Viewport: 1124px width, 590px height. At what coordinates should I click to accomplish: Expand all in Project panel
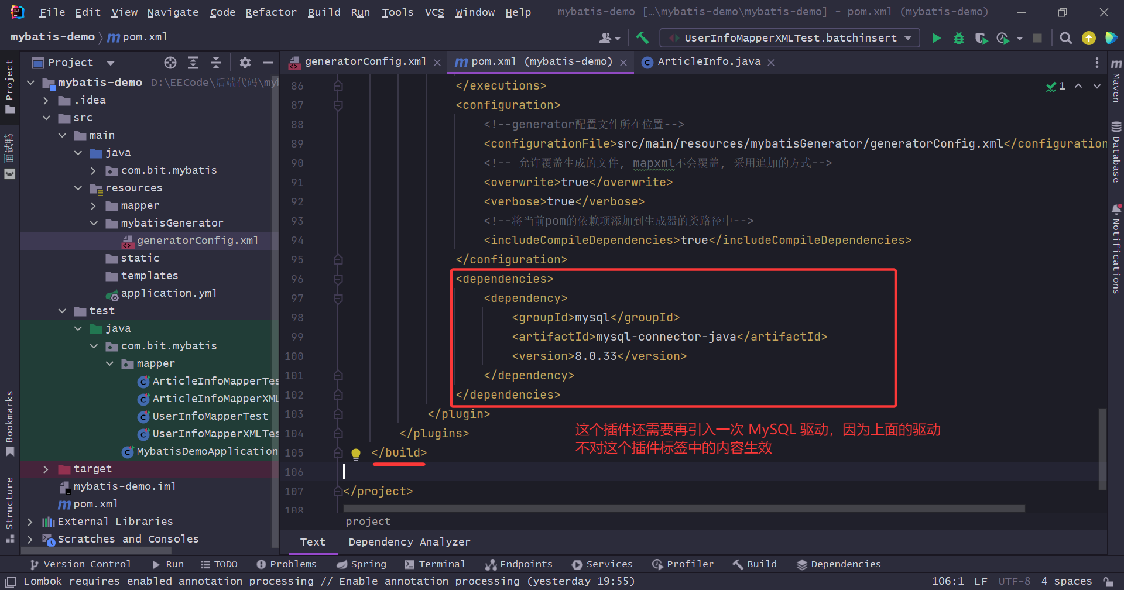[x=193, y=63]
